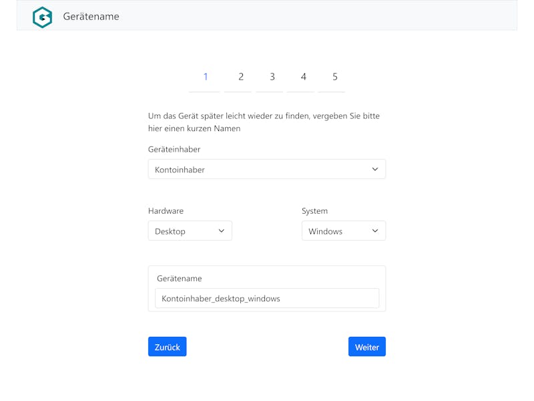This screenshot has width=534, height=401.
Task: Open the System dropdown showing Windows
Action: pos(344,231)
